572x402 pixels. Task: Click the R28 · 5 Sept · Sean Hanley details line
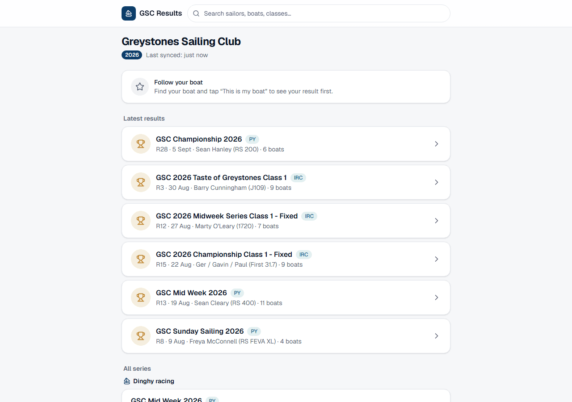coord(220,149)
